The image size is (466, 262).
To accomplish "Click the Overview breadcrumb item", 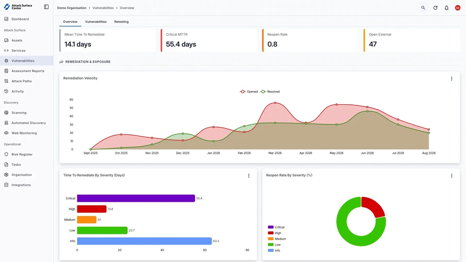I will point(127,8).
